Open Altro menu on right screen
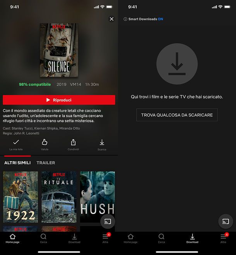236x255 pixels. coord(224,238)
